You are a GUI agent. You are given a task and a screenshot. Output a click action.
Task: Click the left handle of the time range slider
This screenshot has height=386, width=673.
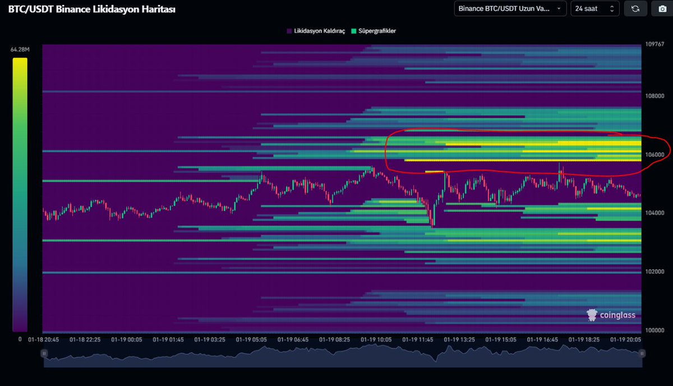(x=44, y=354)
